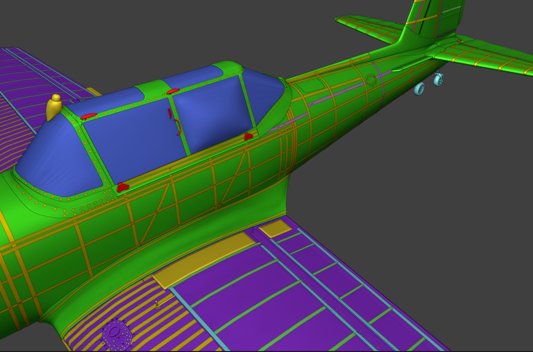533x352 pixels.
Task: Select the right horizontal stabilizer
Action: (x=487, y=54)
